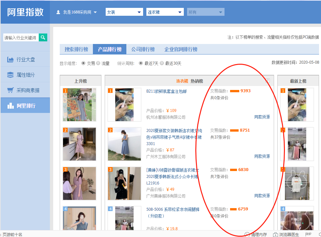Click 同款货源 link for rank 1 product
The image size is (321, 237).
[x=262, y=117]
